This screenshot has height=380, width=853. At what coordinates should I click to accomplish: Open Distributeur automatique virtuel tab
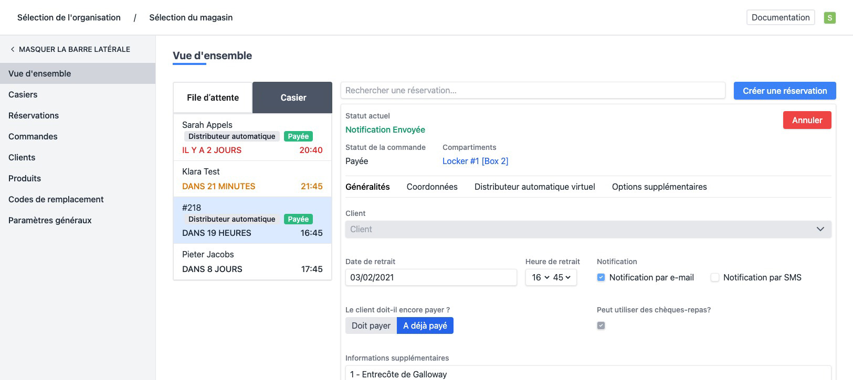(x=534, y=187)
